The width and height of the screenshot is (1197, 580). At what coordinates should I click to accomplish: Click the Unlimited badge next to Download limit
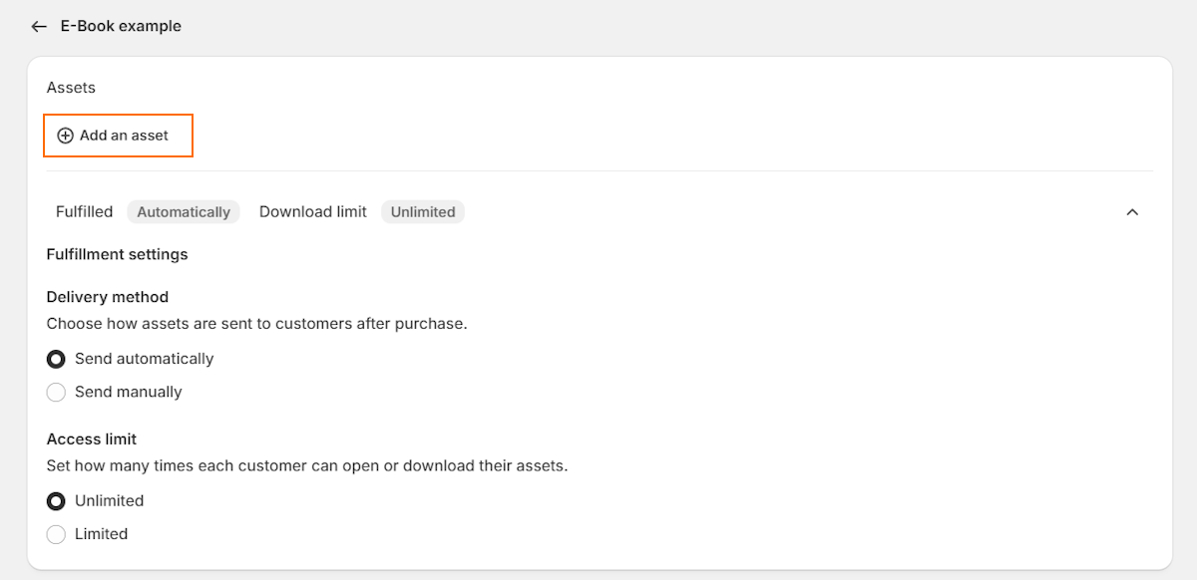pos(423,212)
